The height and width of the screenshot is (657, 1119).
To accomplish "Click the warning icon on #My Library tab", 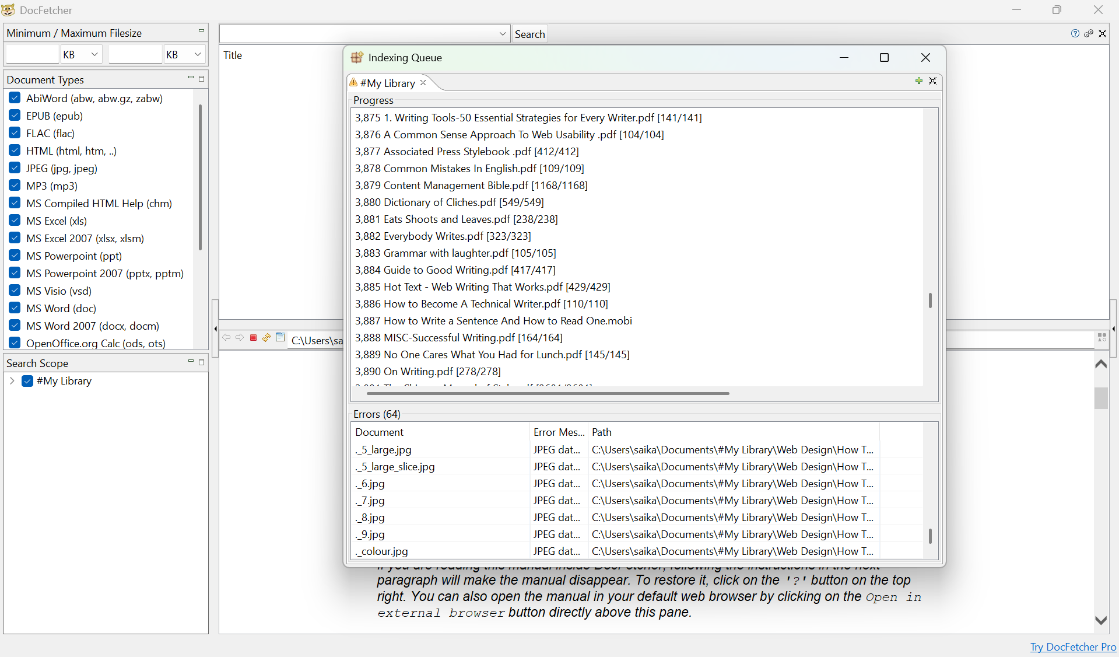I will coord(353,82).
